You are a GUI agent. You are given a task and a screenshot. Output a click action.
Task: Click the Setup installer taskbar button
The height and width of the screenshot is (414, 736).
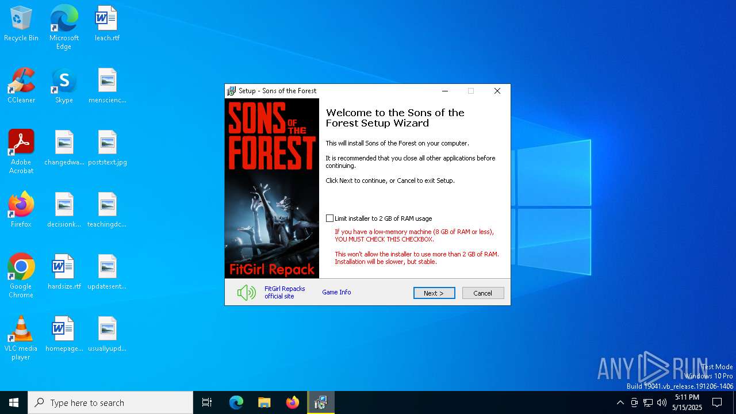pyautogui.click(x=321, y=402)
